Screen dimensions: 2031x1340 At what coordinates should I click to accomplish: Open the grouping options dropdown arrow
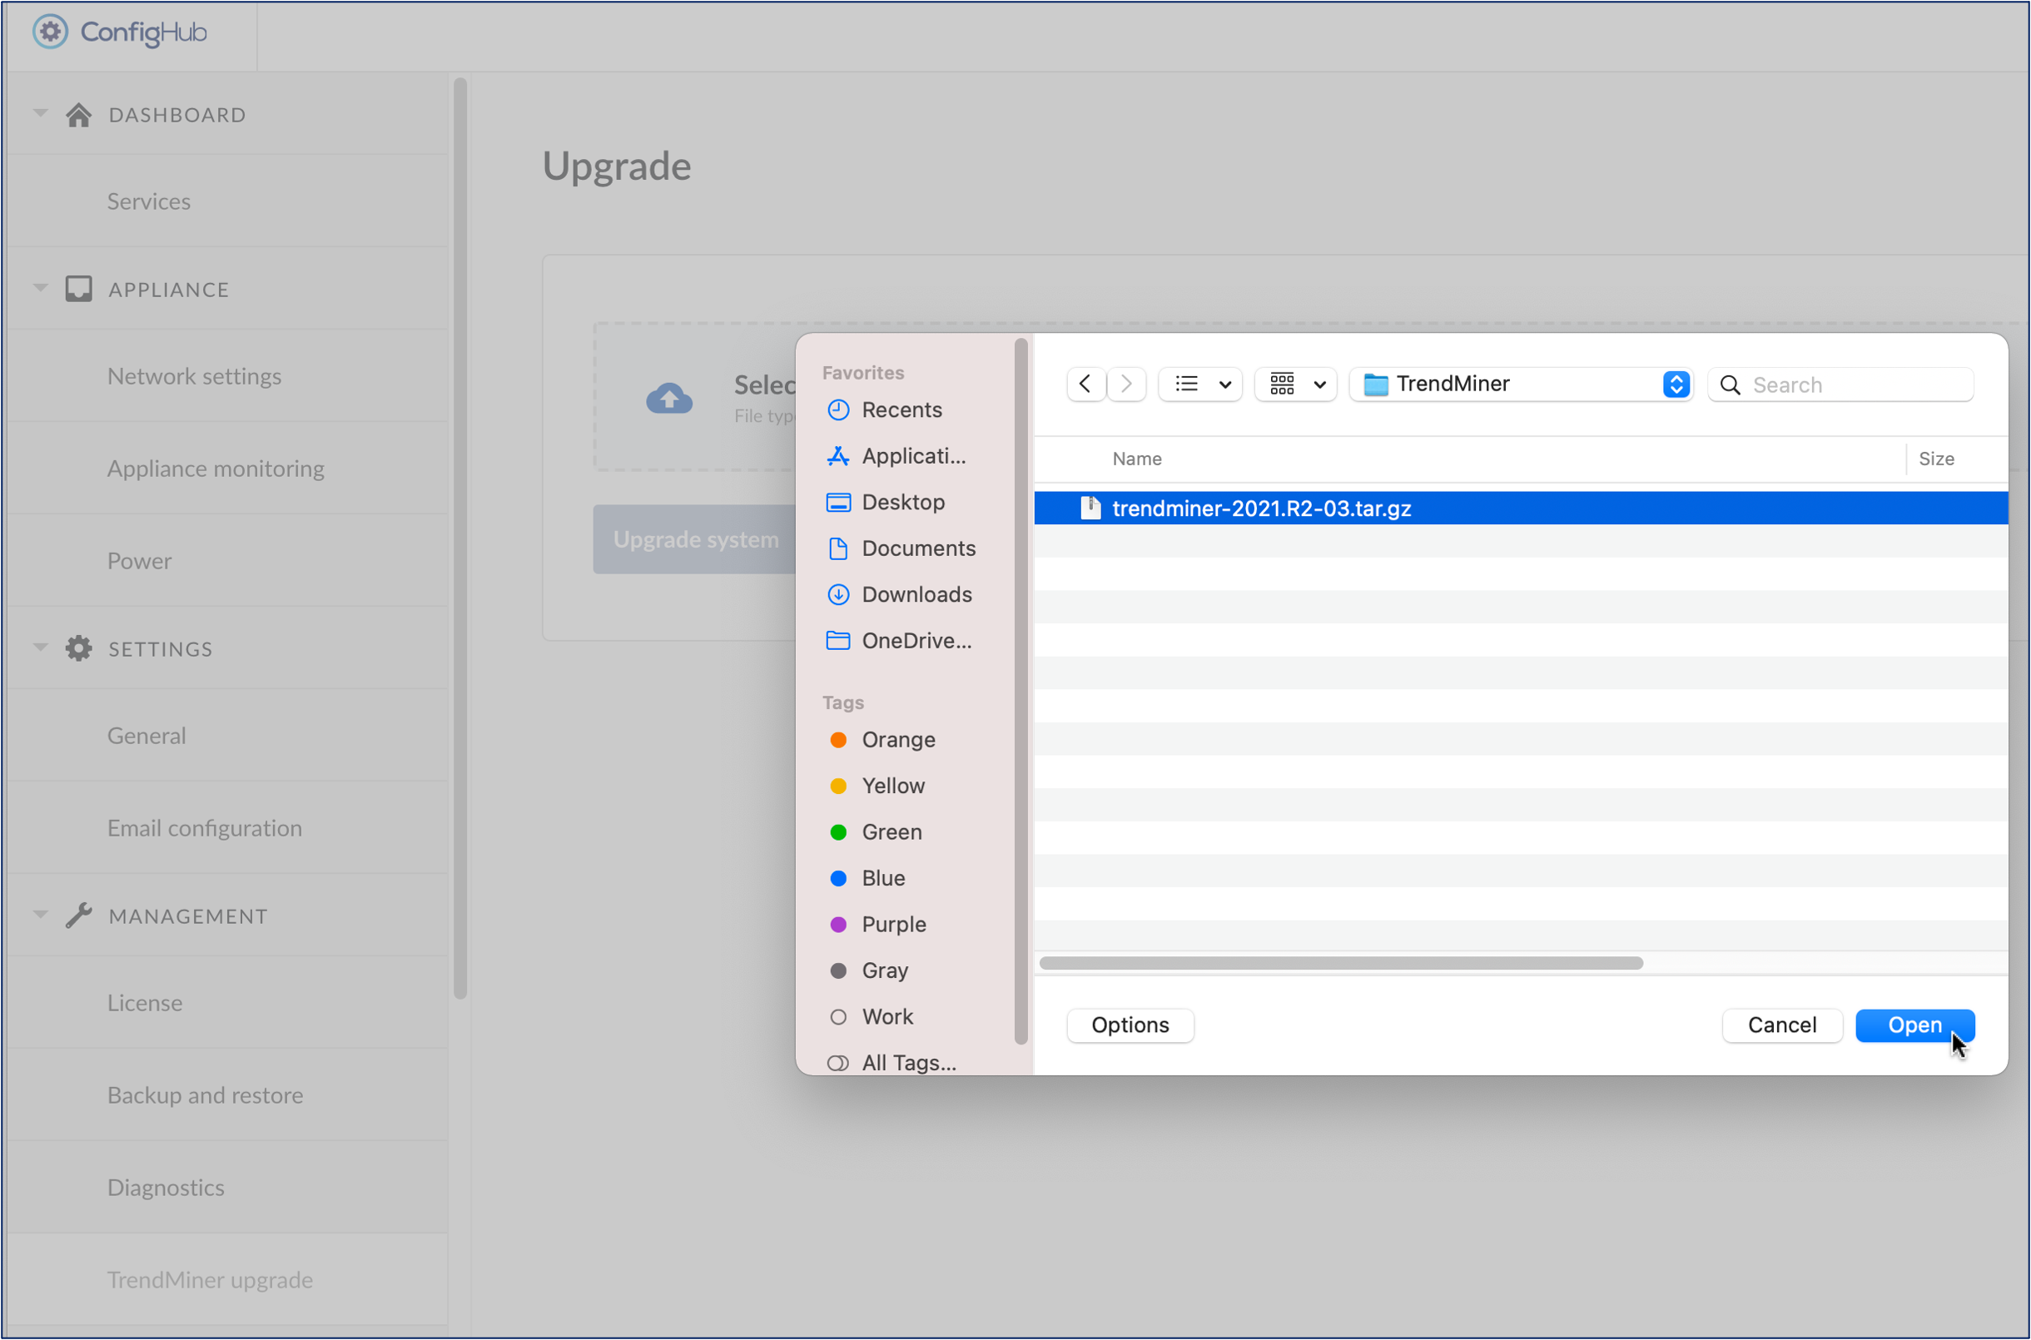pos(1320,385)
